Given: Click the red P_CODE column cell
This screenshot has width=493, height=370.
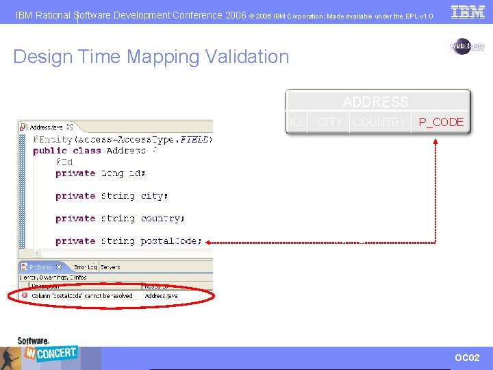Looking at the screenshot, I should (441, 122).
